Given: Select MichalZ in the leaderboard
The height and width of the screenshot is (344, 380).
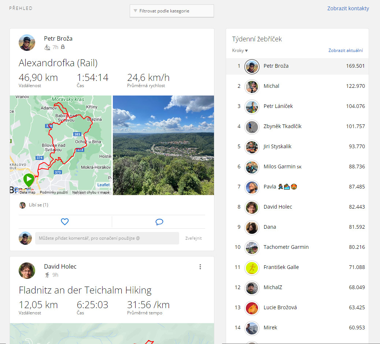Looking at the screenshot, I should point(273,287).
